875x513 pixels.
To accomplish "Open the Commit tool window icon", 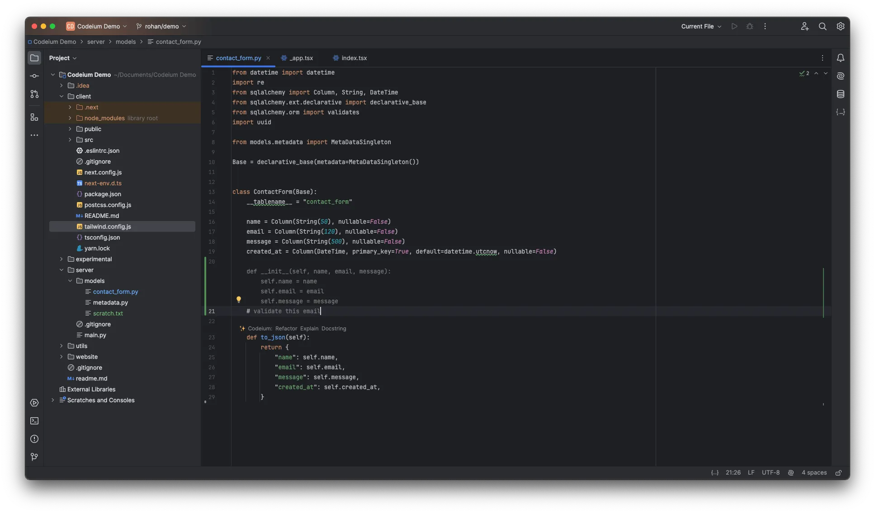I will [34, 76].
